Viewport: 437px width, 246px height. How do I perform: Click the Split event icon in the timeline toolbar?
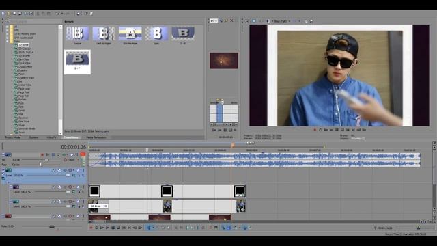(x=197, y=228)
